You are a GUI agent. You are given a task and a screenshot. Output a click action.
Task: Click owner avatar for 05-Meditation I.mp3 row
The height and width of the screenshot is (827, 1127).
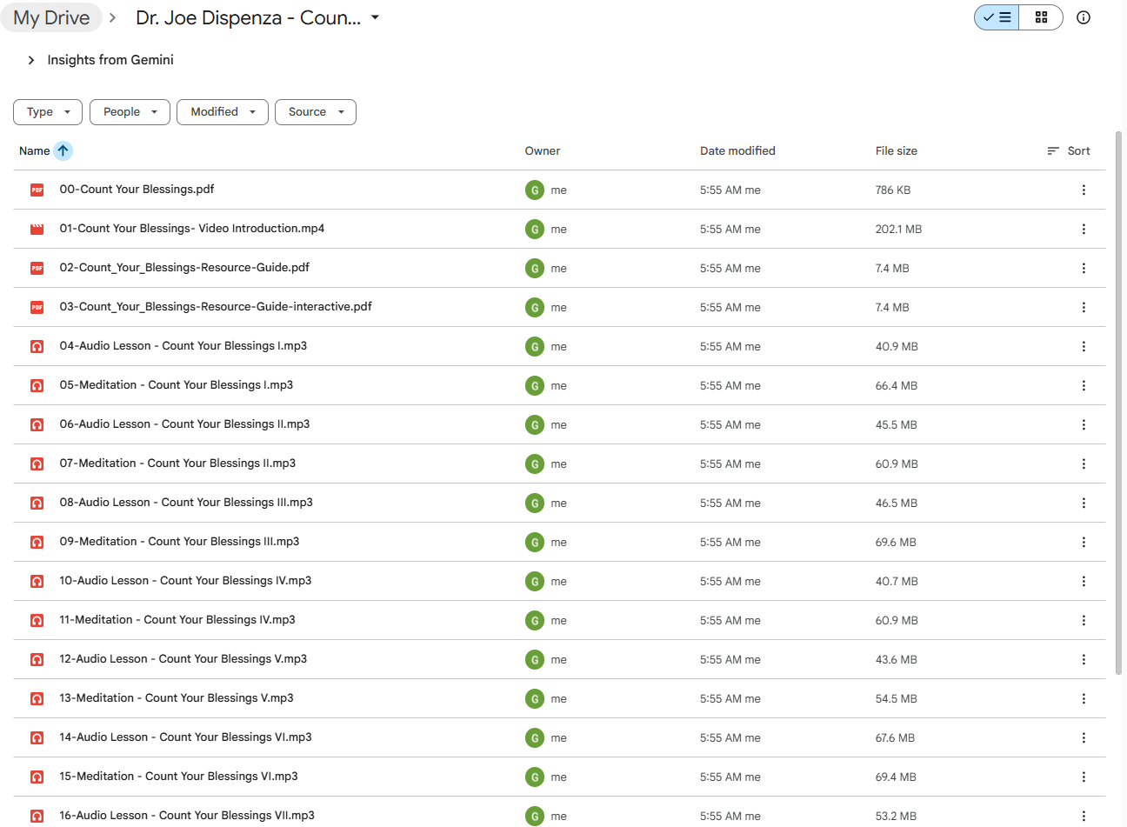[535, 385]
